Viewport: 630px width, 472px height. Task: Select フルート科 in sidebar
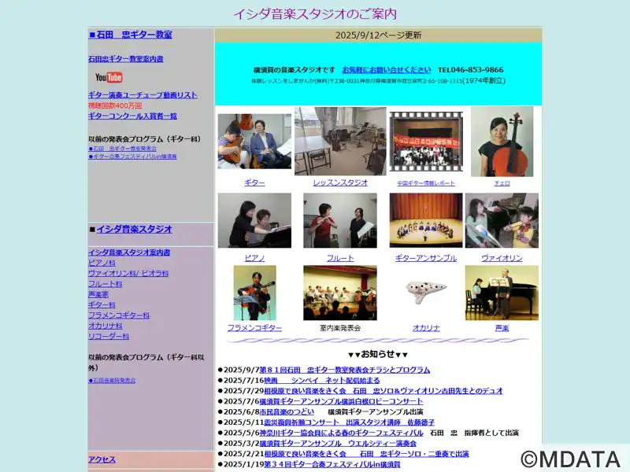pyautogui.click(x=106, y=284)
